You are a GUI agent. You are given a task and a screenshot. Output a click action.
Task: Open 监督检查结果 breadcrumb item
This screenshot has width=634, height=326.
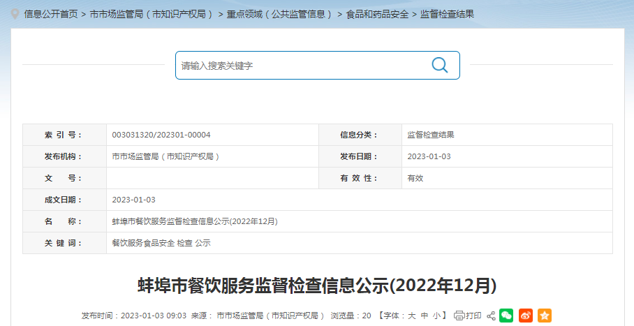coord(447,14)
